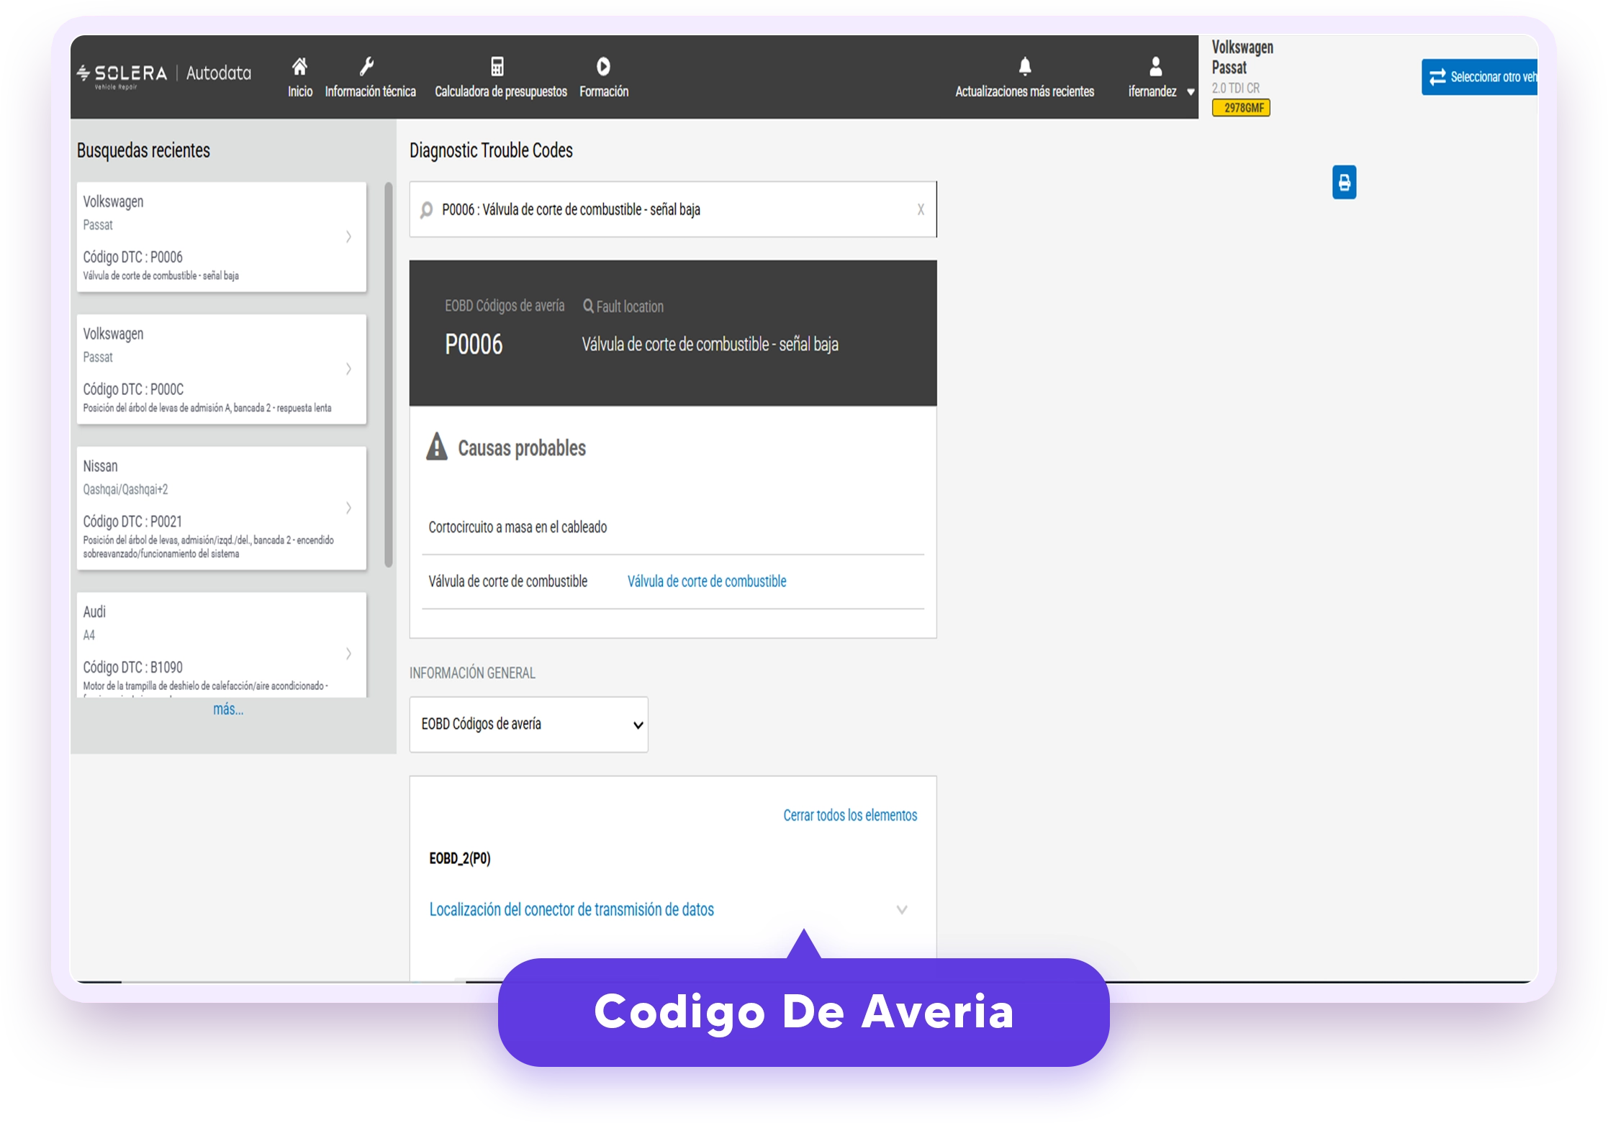The width and height of the screenshot is (1608, 1123).
Task: Click Cerrar todos los elementos link
Action: pos(850,815)
